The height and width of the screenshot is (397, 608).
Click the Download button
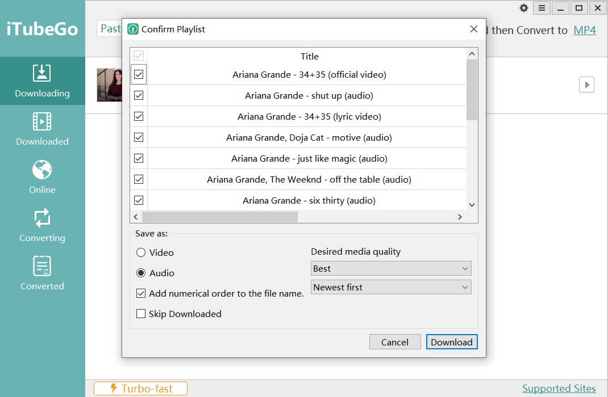pos(452,342)
